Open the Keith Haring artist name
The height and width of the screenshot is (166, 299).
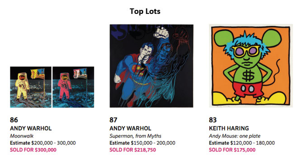coord(229,128)
